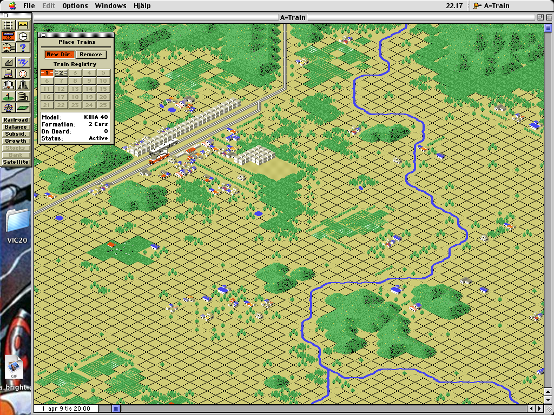Select the green land lot icon
Viewport: 554px width, 415px height.
[x=23, y=108]
